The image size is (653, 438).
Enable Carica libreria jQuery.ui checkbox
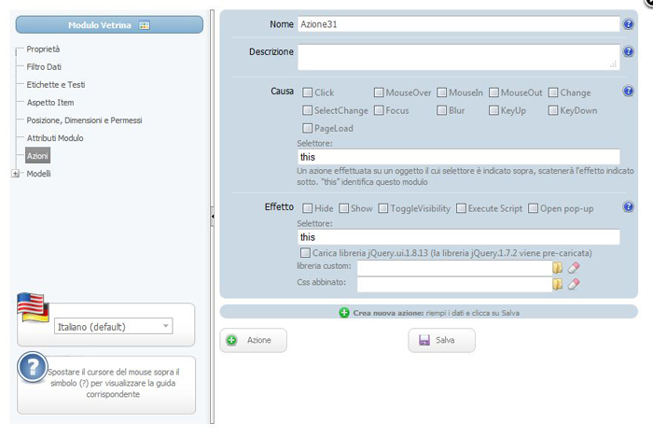[305, 253]
